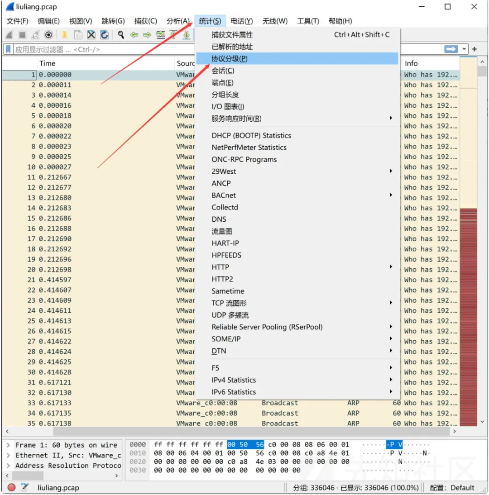Click the go to specific packet icon
Image resolution: width=489 pixels, height=495 pixels.
[x=160, y=35]
